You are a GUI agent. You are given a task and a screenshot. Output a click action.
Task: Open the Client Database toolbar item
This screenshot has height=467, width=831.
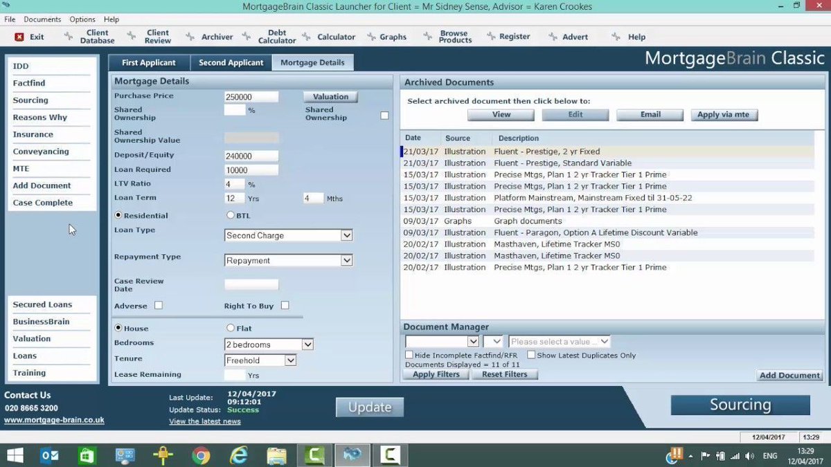point(90,37)
